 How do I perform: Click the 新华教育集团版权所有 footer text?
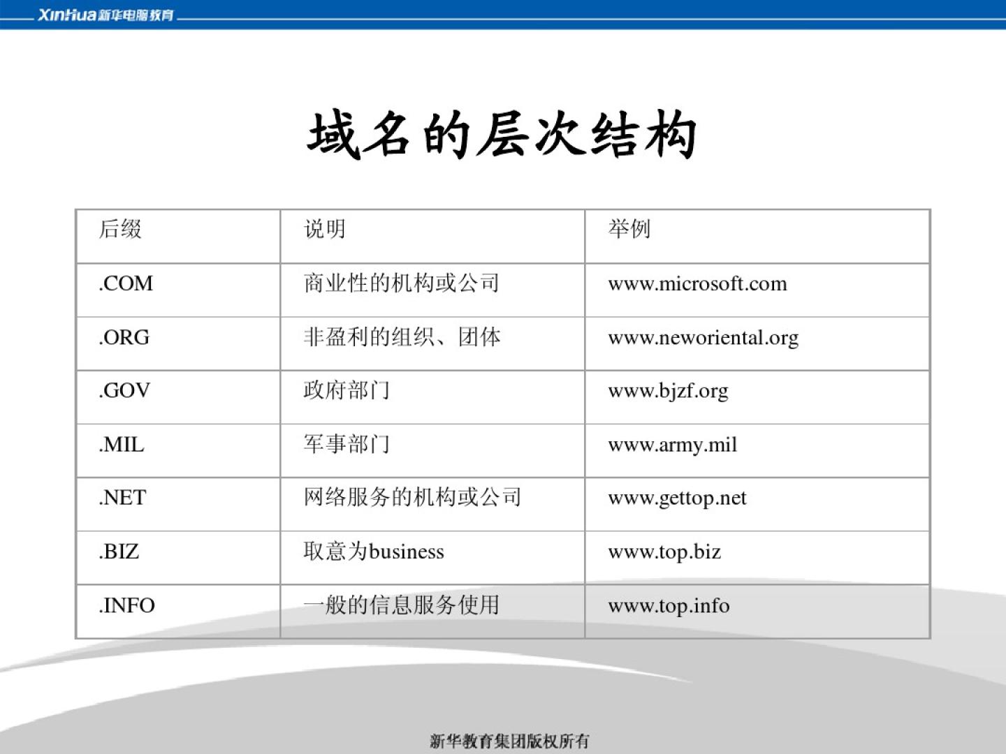pos(509,741)
